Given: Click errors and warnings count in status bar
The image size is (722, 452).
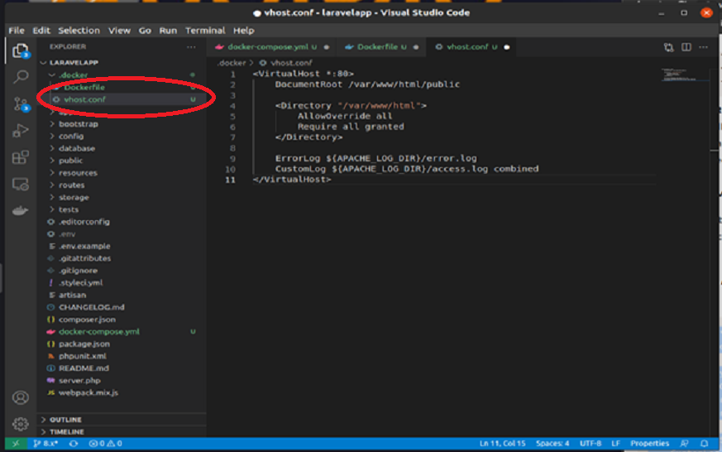Looking at the screenshot, I should coord(105,443).
